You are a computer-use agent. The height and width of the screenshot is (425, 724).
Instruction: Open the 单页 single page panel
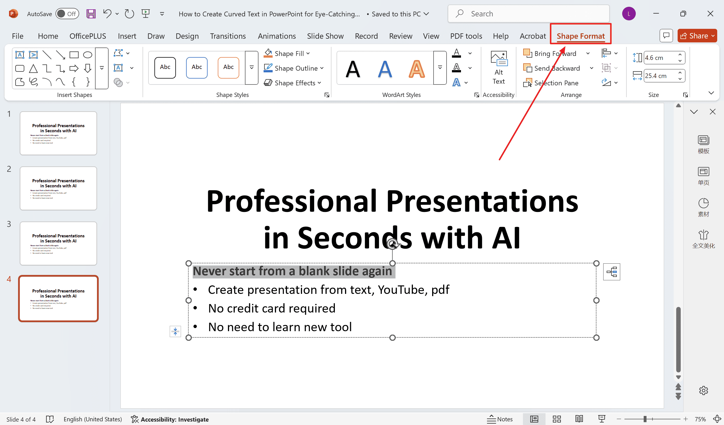[x=703, y=176]
